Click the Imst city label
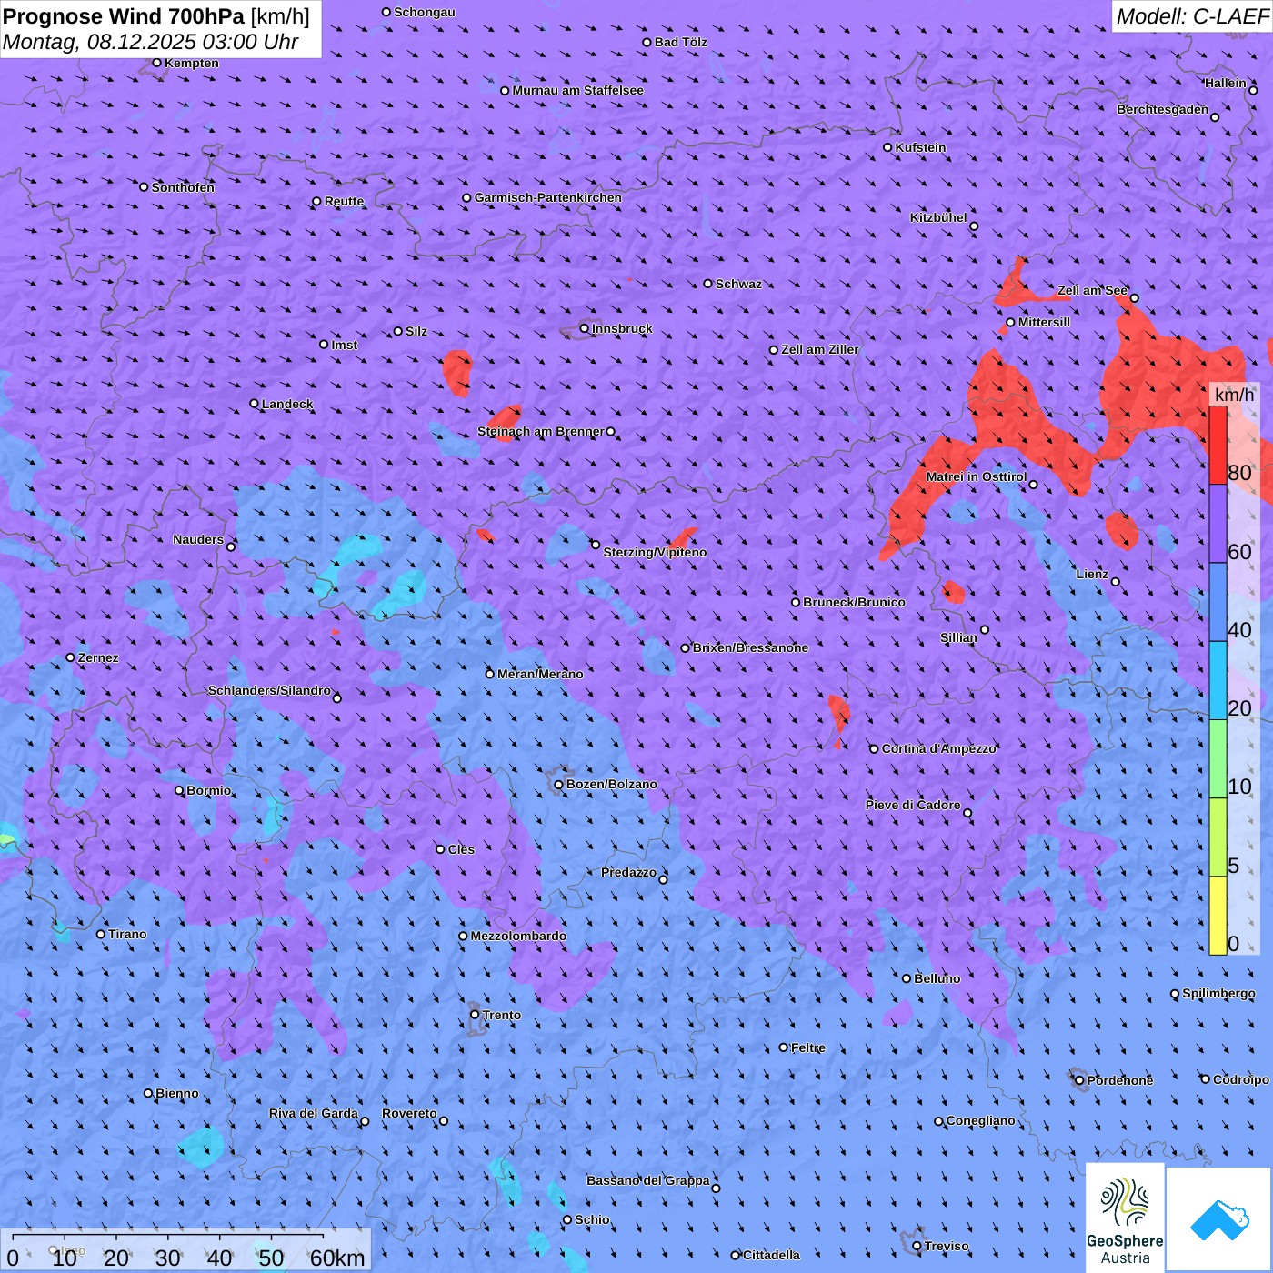The image size is (1273, 1273). [345, 345]
